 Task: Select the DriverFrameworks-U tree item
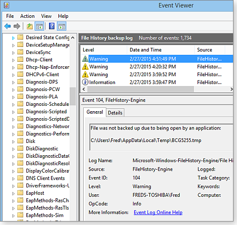[x=47, y=185]
